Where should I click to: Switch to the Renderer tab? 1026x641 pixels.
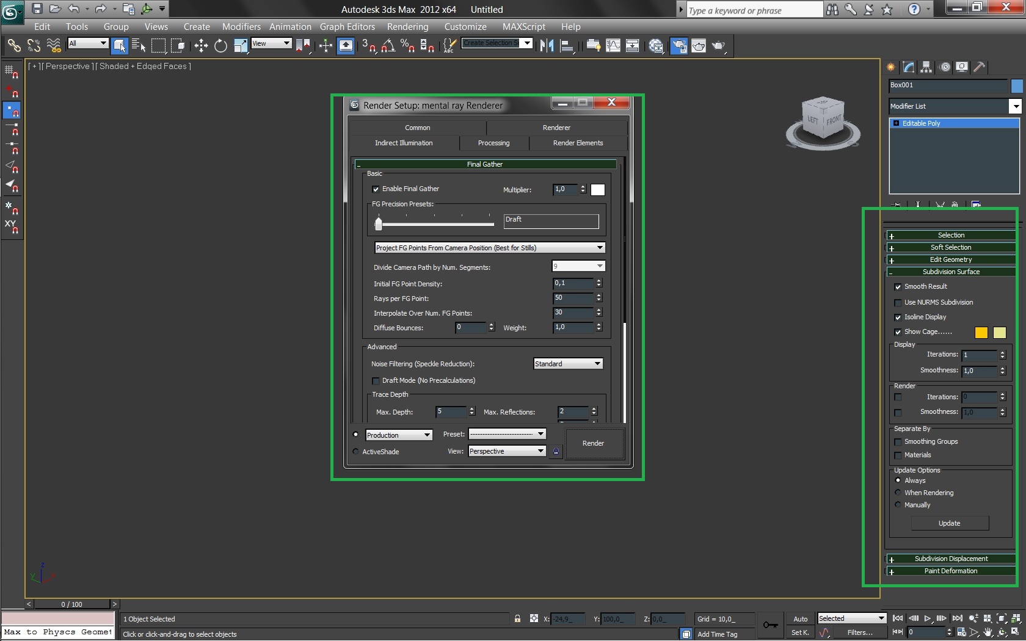pyautogui.click(x=556, y=128)
